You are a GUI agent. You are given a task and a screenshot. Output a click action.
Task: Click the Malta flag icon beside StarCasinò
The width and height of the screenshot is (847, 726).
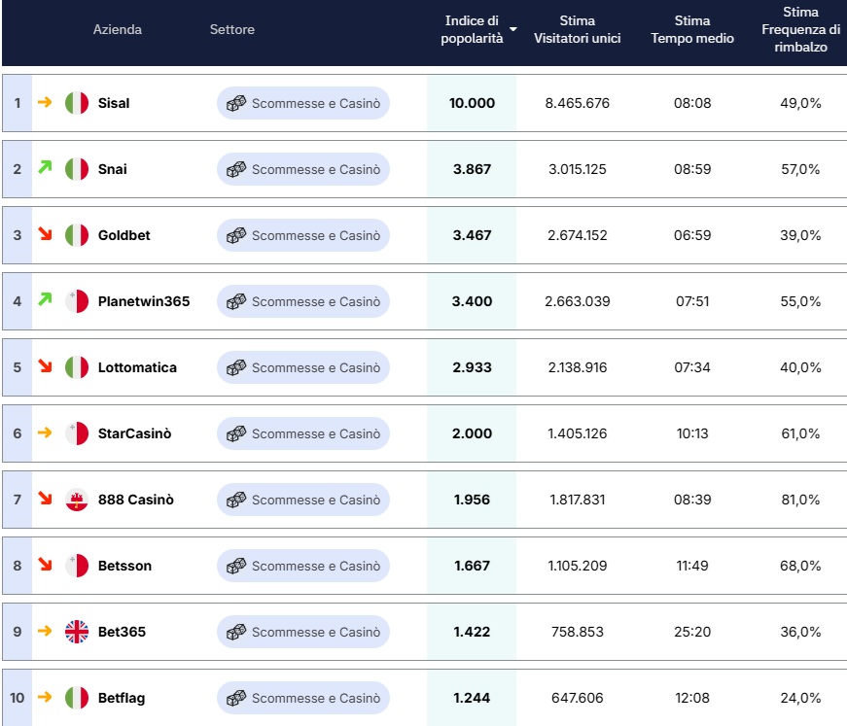tap(77, 433)
